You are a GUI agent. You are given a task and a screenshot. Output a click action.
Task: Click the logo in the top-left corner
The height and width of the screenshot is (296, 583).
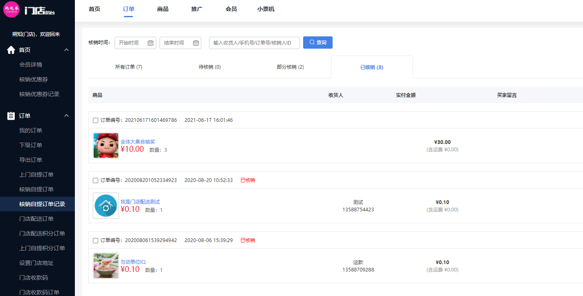coord(11,10)
